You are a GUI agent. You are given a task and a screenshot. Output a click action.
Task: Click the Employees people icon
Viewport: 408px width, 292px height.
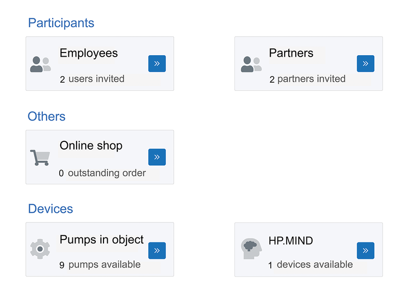[x=40, y=64]
